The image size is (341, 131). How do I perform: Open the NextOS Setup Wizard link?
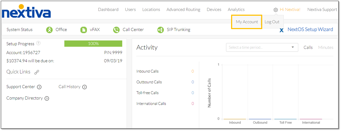point(310,29)
